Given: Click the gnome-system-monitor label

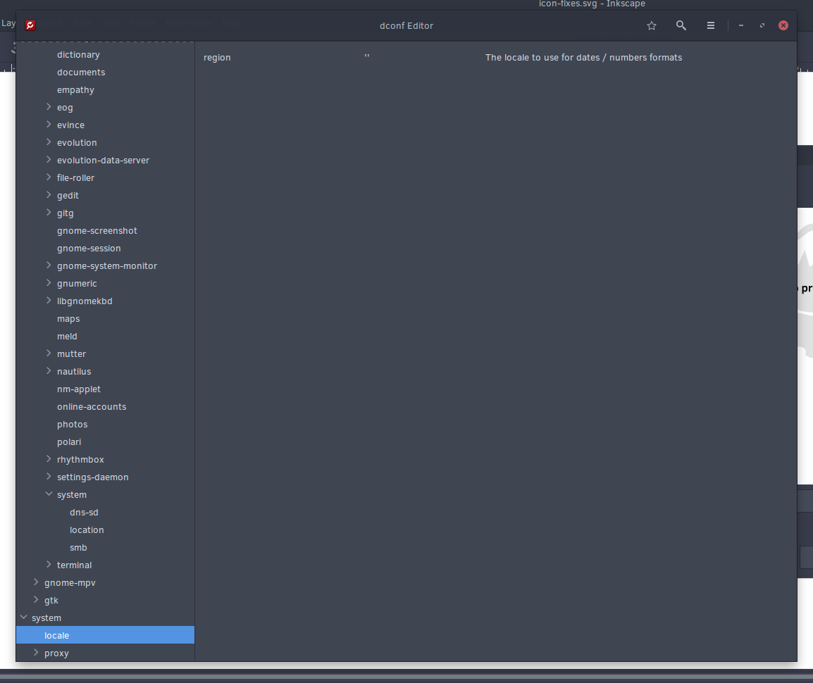Looking at the screenshot, I should coord(107,266).
